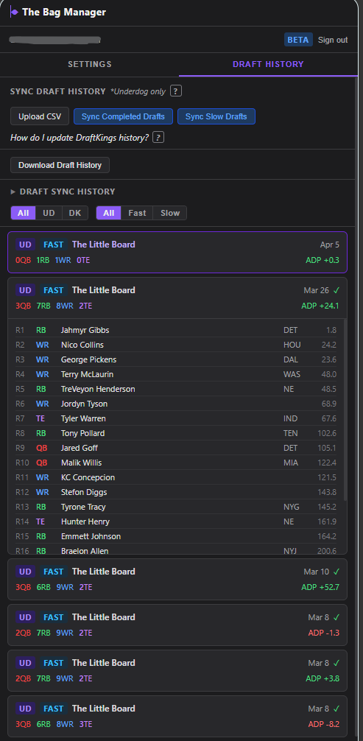Select the All platform filter
Viewport: 363px width, 741px height.
coord(23,213)
